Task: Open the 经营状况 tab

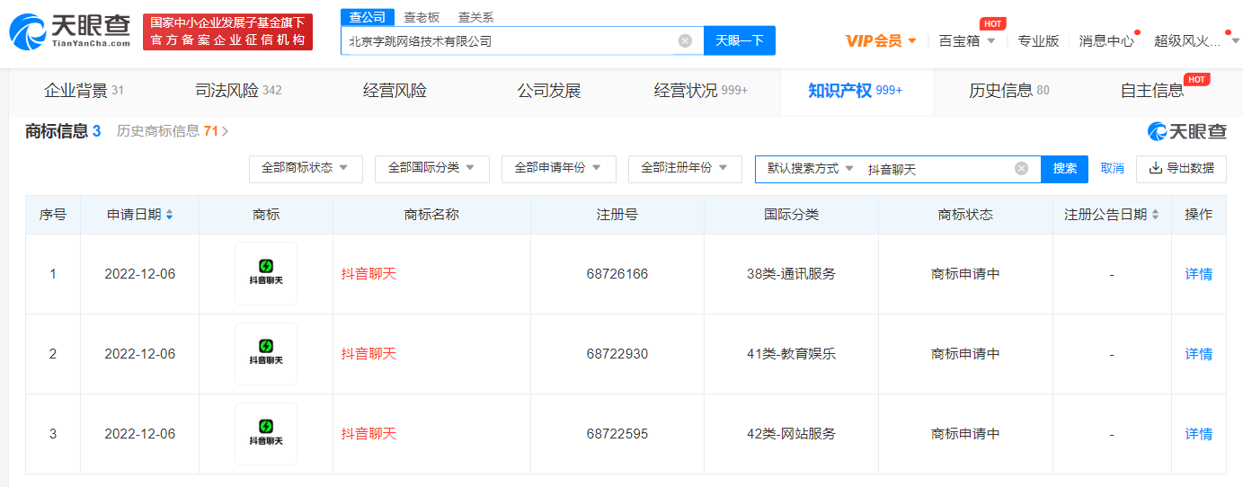Action: point(701,91)
